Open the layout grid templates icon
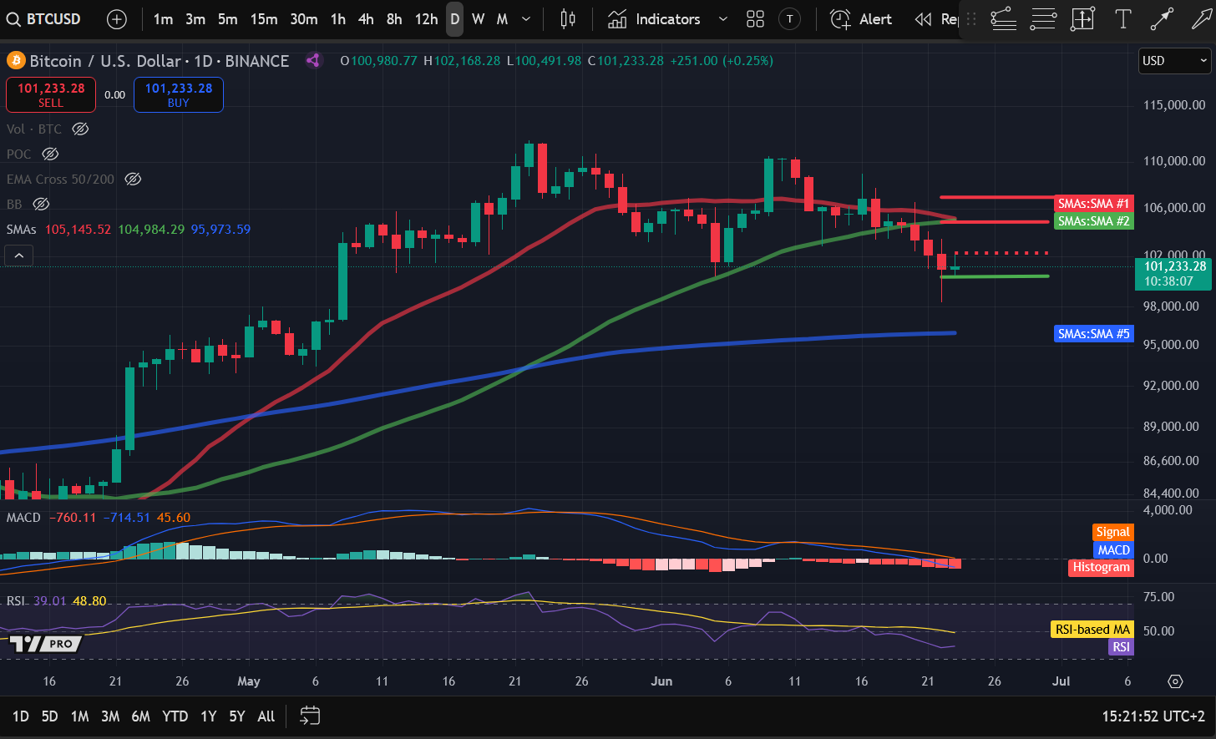 (755, 18)
